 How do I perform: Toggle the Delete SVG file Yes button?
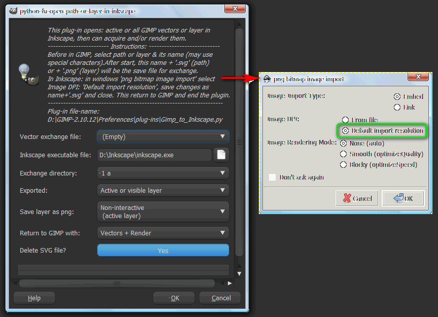click(x=163, y=251)
